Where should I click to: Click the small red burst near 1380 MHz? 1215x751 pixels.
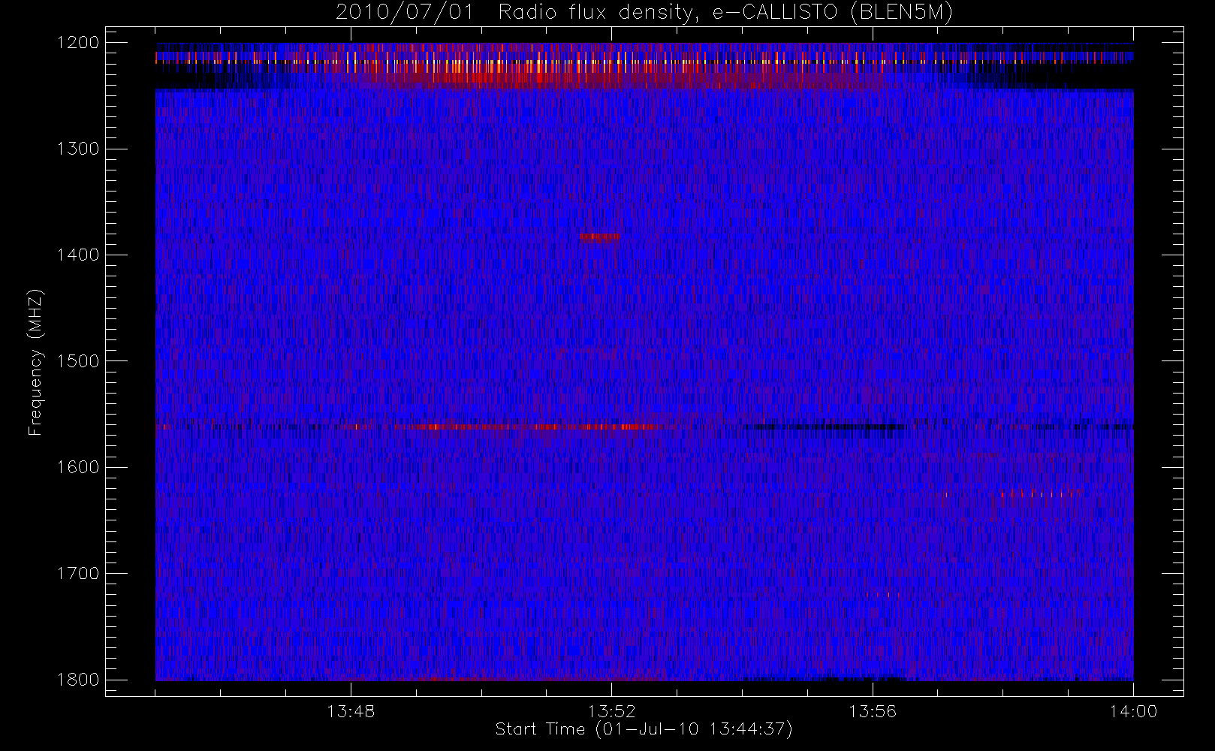pos(599,237)
